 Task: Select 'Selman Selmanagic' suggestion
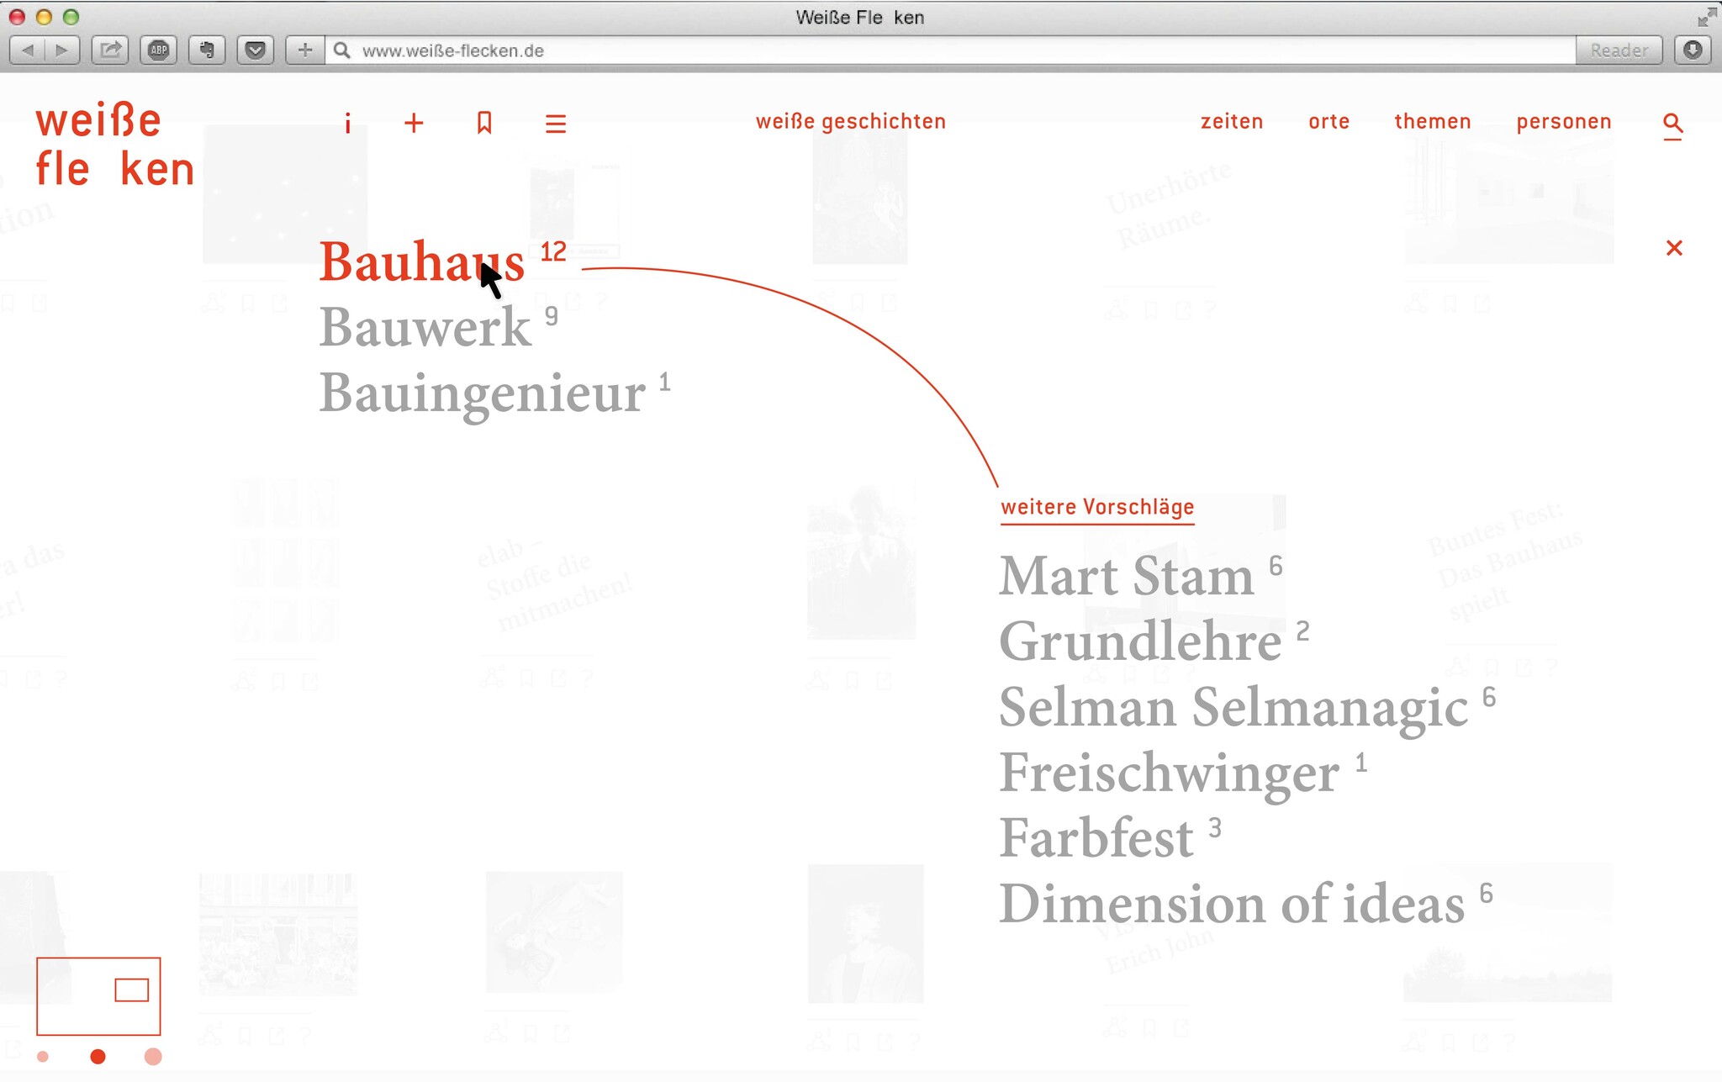tap(1233, 708)
